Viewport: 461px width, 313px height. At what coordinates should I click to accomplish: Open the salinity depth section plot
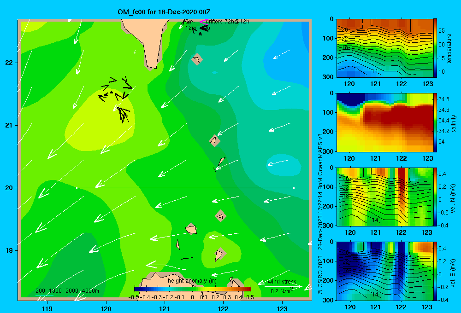tap(384, 122)
